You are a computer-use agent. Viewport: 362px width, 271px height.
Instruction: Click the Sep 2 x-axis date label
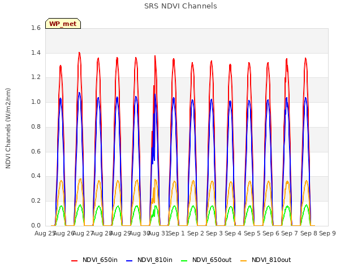pos(196,233)
